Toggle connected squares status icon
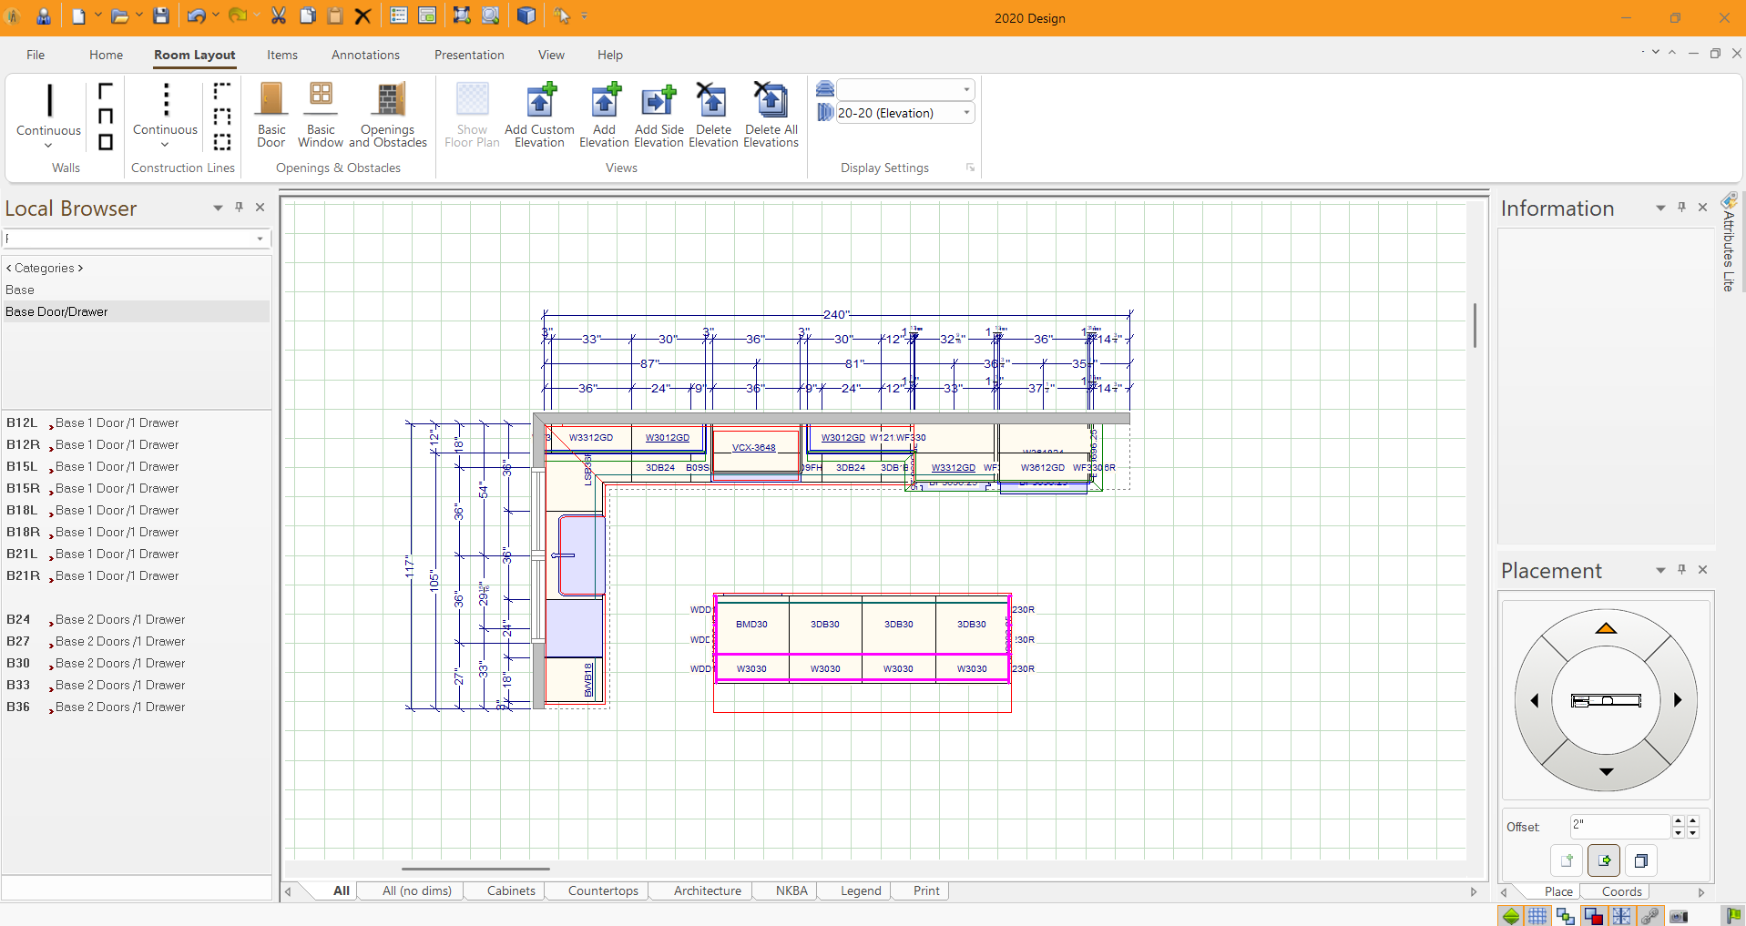Image resolution: width=1746 pixels, height=926 pixels. pos(1566,916)
